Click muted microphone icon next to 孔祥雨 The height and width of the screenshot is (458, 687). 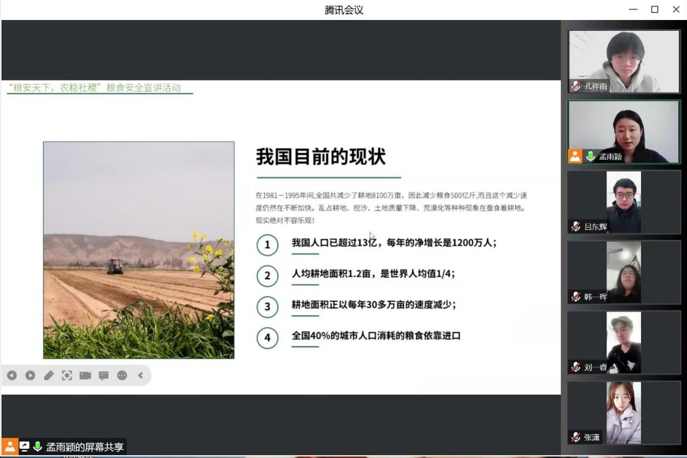pyautogui.click(x=576, y=86)
